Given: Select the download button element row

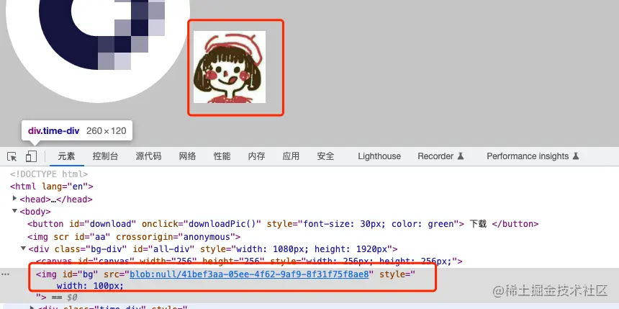Looking at the screenshot, I should coord(283,224).
